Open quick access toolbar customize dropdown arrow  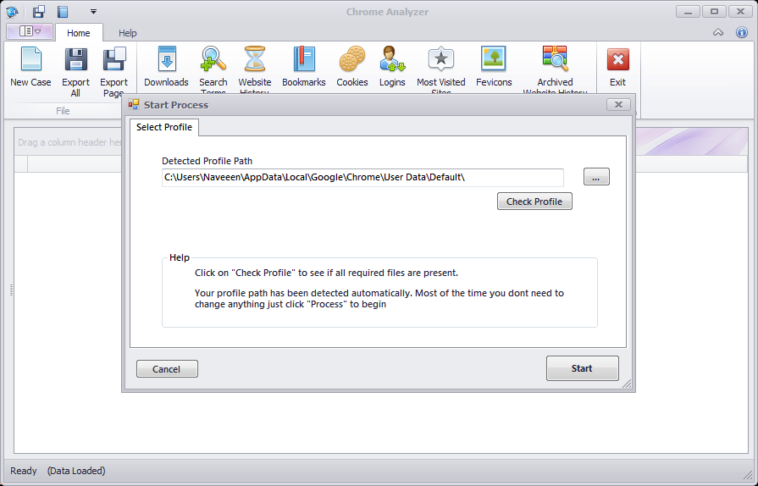pyautogui.click(x=93, y=12)
